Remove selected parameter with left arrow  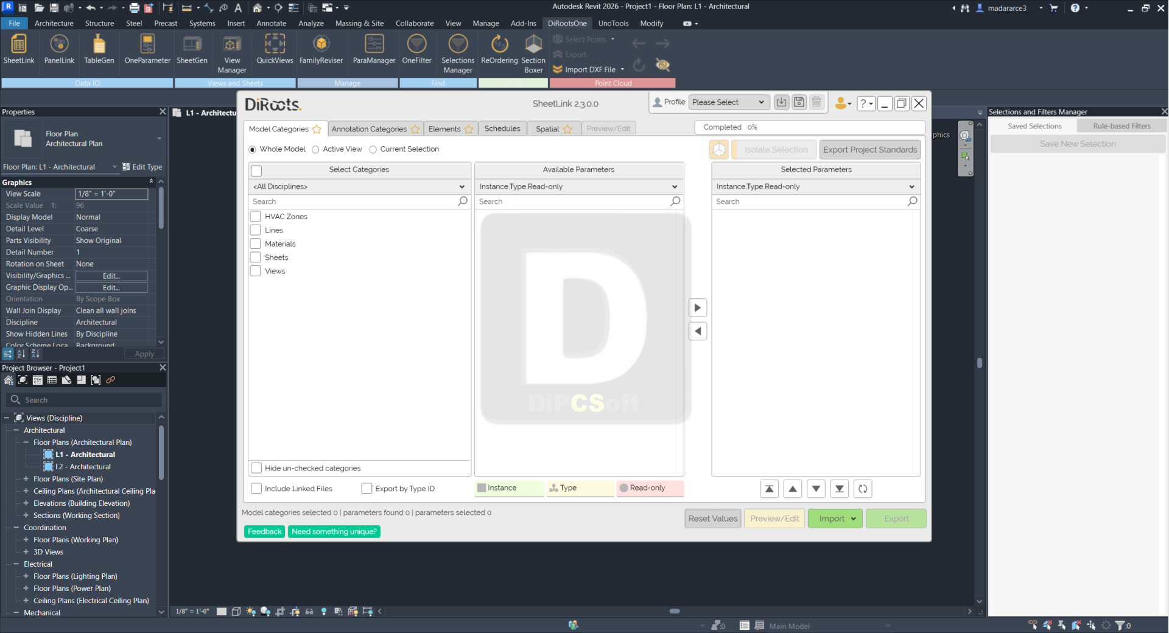(x=698, y=332)
